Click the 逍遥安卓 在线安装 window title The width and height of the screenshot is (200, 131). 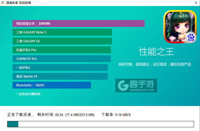[18, 3]
